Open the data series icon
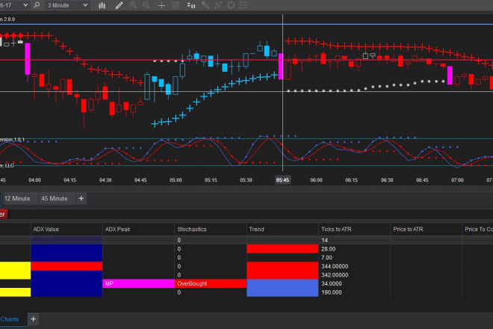The width and height of the screenshot is (493, 329). coord(190,5)
